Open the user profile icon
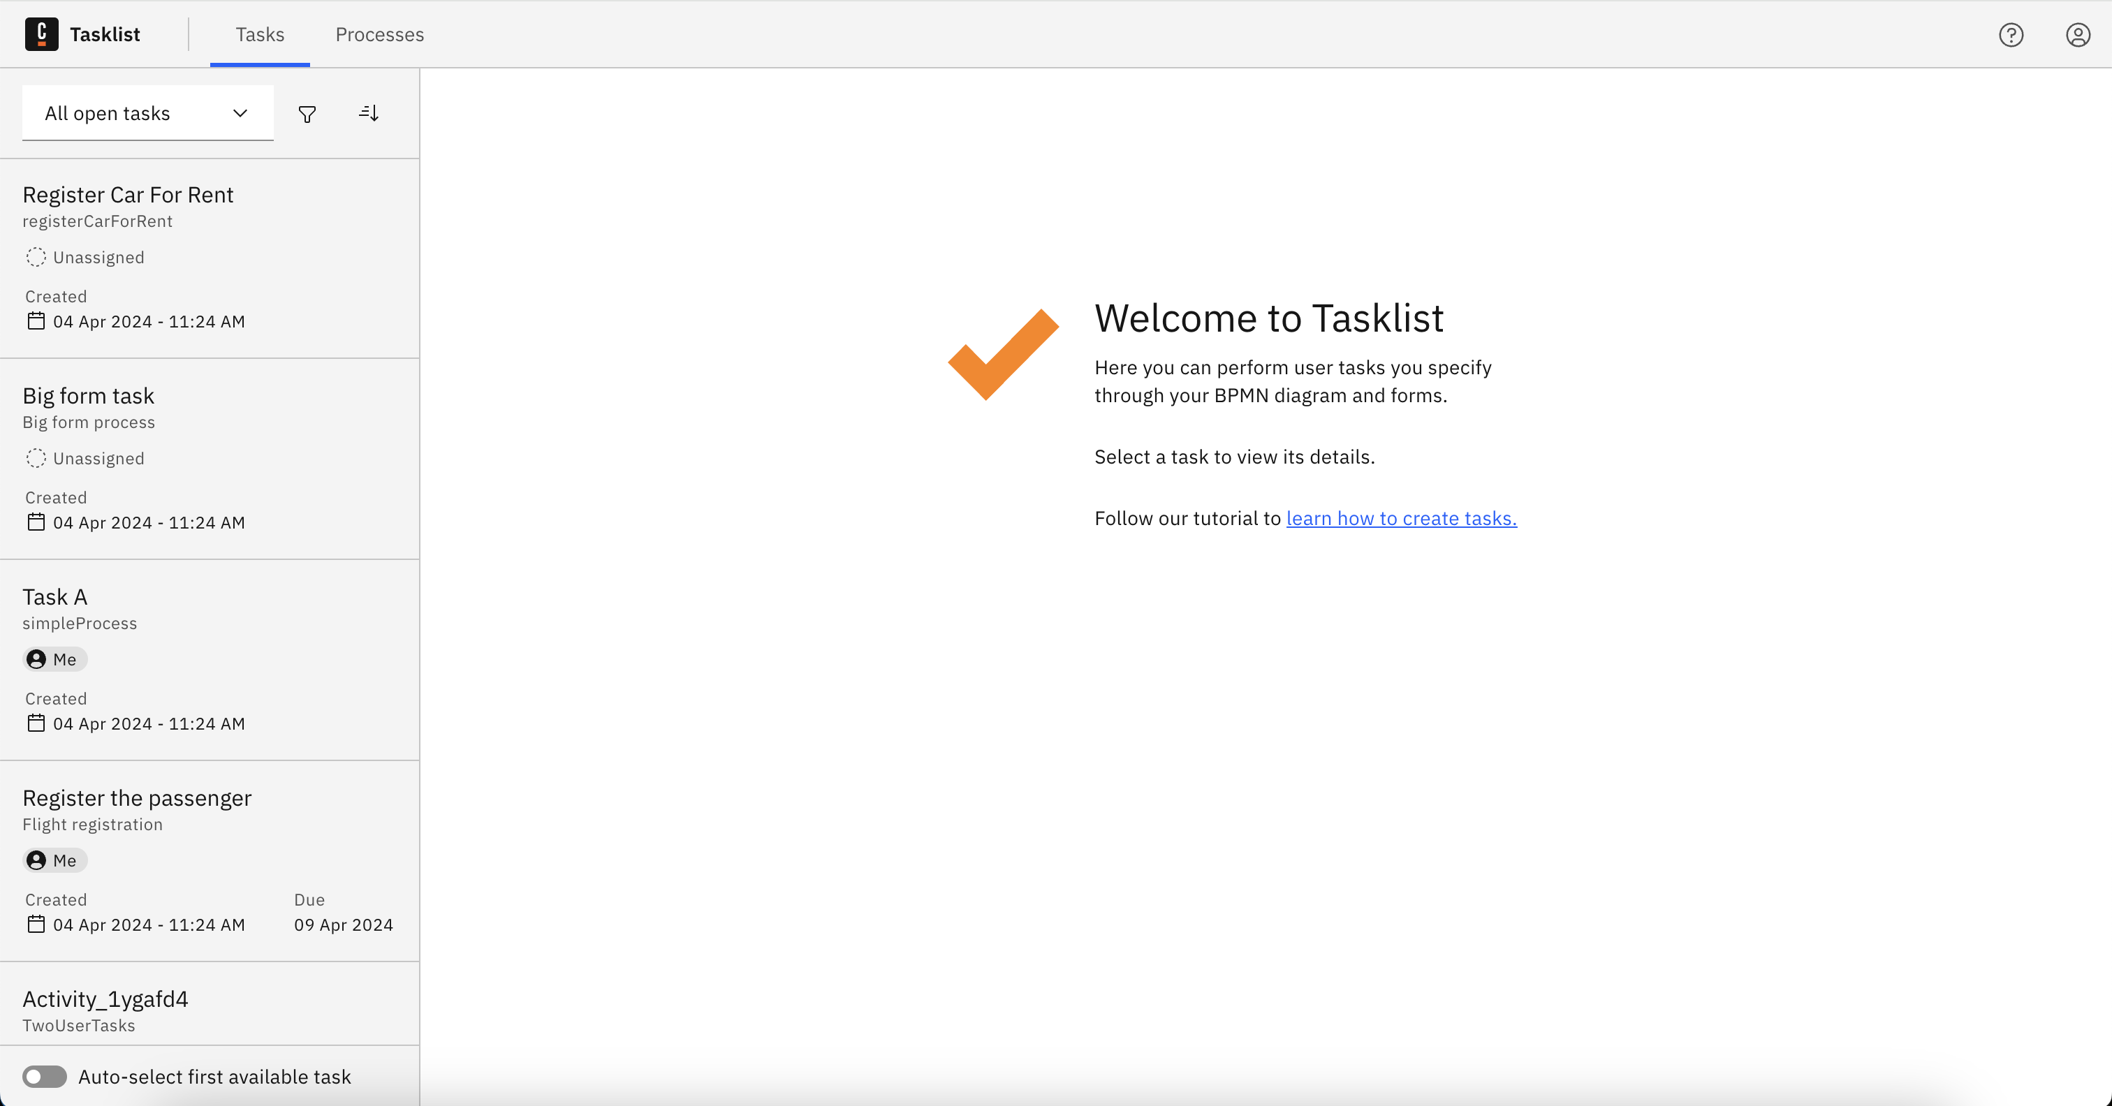This screenshot has width=2112, height=1106. (2078, 34)
